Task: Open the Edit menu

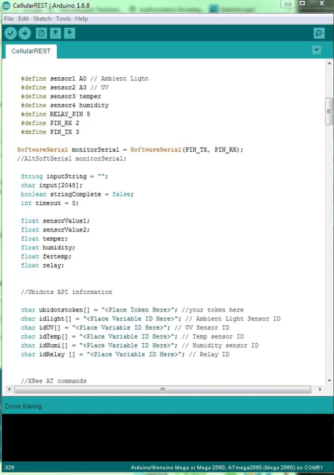Action: (23, 19)
